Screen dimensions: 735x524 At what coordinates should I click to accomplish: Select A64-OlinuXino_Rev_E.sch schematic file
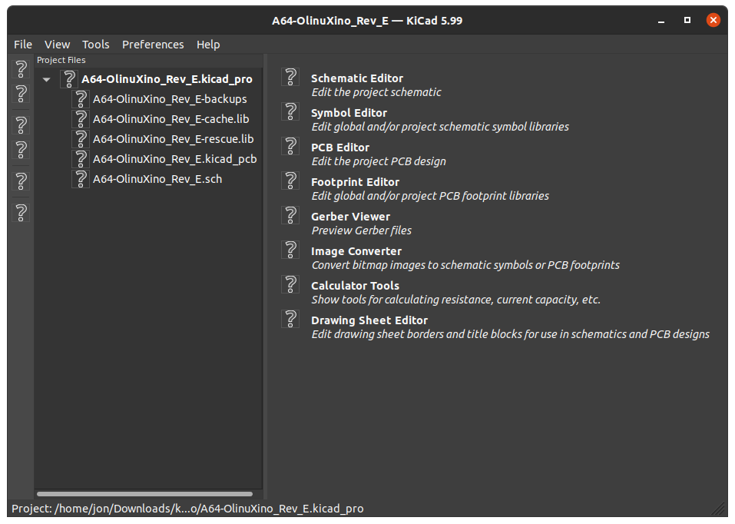click(157, 179)
